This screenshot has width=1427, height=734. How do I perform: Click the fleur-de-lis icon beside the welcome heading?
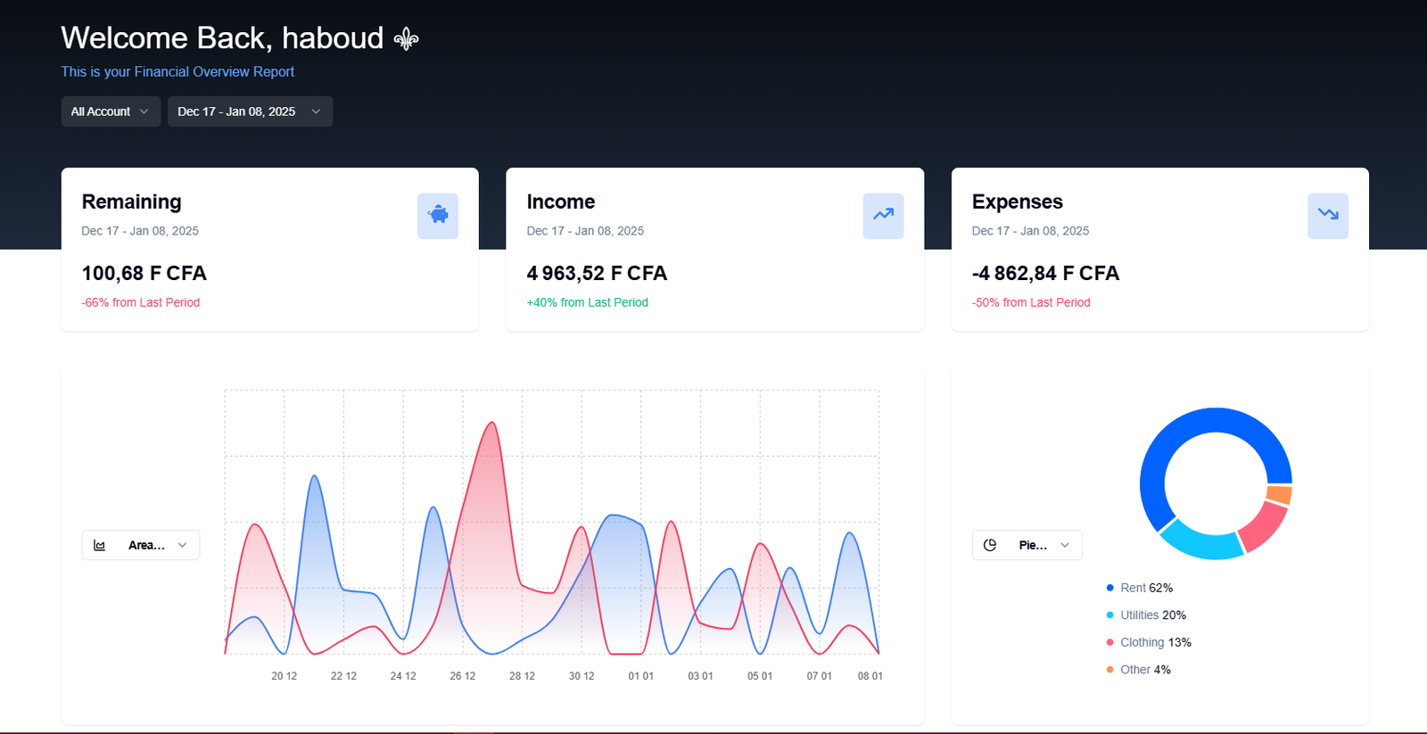point(407,39)
